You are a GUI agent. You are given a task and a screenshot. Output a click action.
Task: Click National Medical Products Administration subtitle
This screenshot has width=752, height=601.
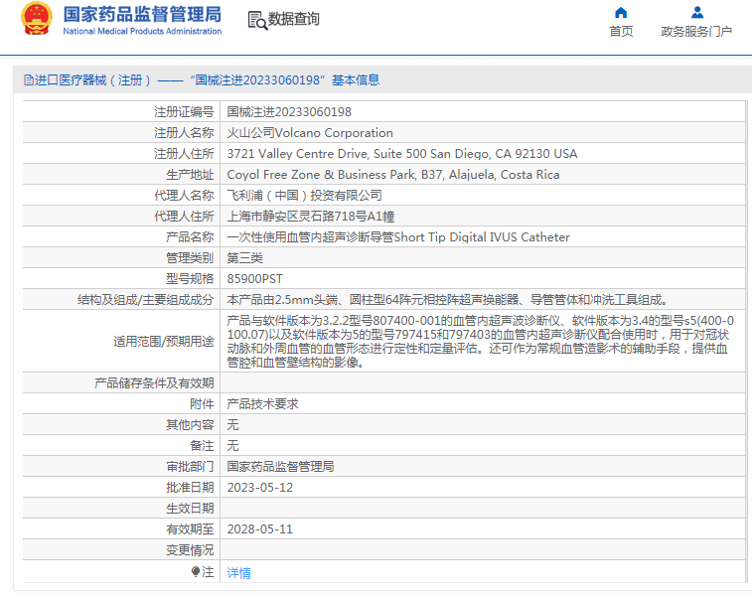click(142, 31)
